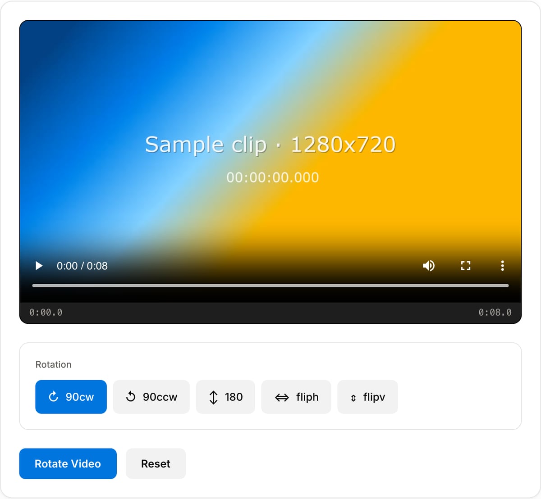This screenshot has width=541, height=499.
Task: Reset the rotation settings
Action: 156,463
